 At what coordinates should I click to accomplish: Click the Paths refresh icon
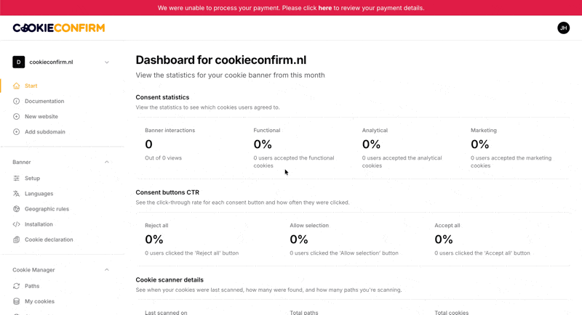(17, 286)
